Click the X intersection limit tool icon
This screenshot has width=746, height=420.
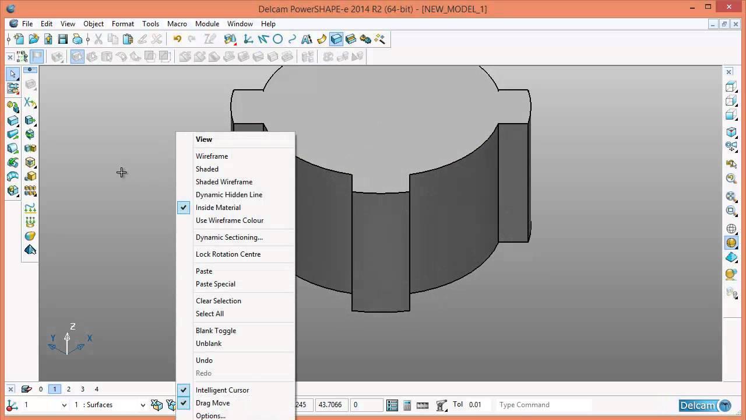coord(30,103)
